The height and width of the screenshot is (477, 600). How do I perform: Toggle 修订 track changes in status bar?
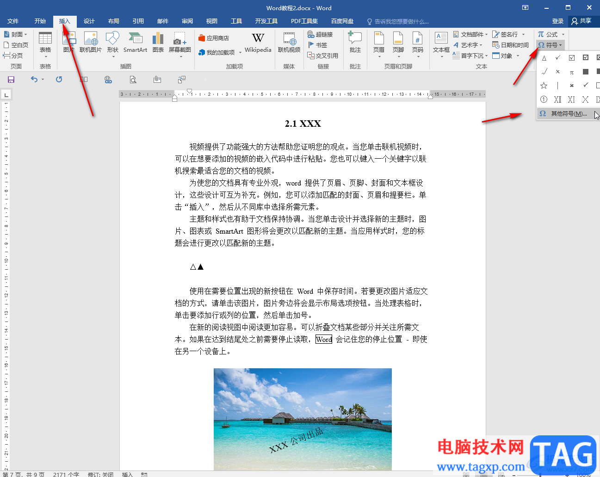pos(101,474)
